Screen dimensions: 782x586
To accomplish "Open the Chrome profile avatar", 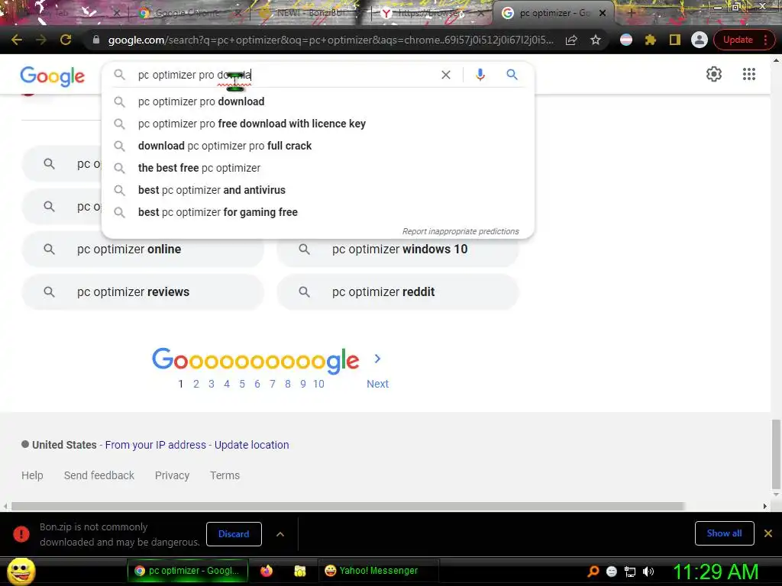I will (x=700, y=40).
